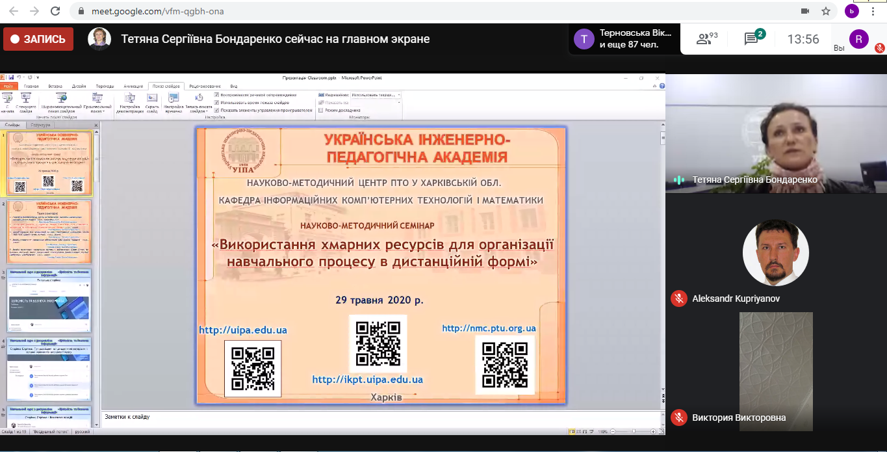The image size is (887, 452).
Task: Switch to Структура pane tab
Action: (40, 125)
